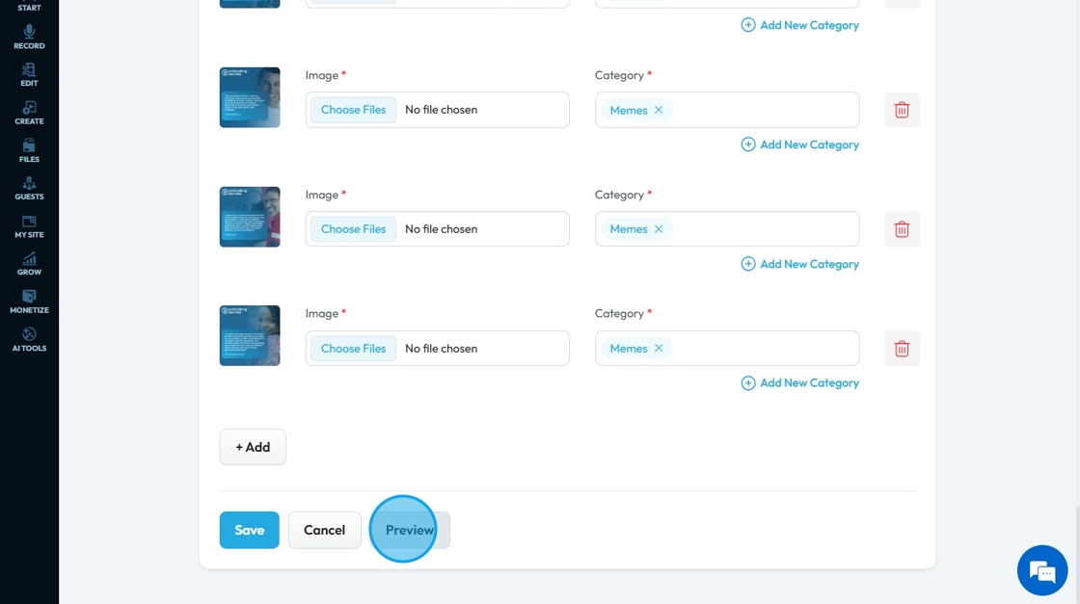The width and height of the screenshot is (1080, 604).
Task: Open the Edit section in sidebar
Action: tap(29, 75)
